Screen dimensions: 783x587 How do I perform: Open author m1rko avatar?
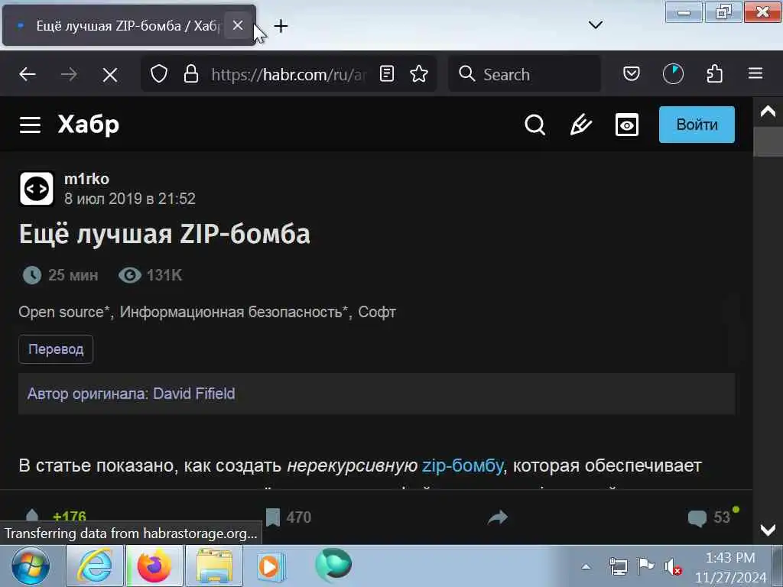point(37,189)
